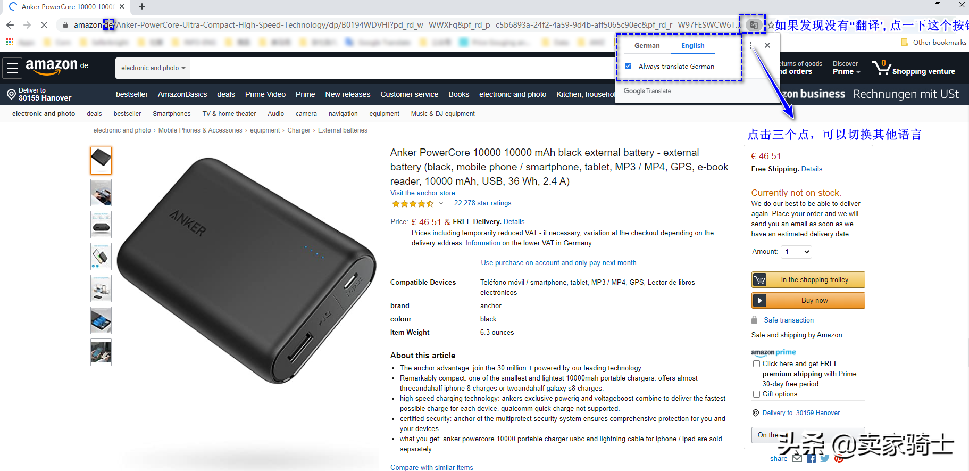Open the Amazon hamburger menu
969x471 pixels.
pos(12,68)
